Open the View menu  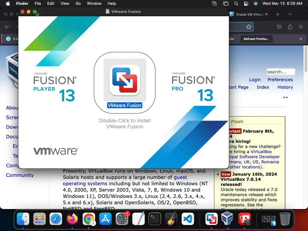pos(65,3)
